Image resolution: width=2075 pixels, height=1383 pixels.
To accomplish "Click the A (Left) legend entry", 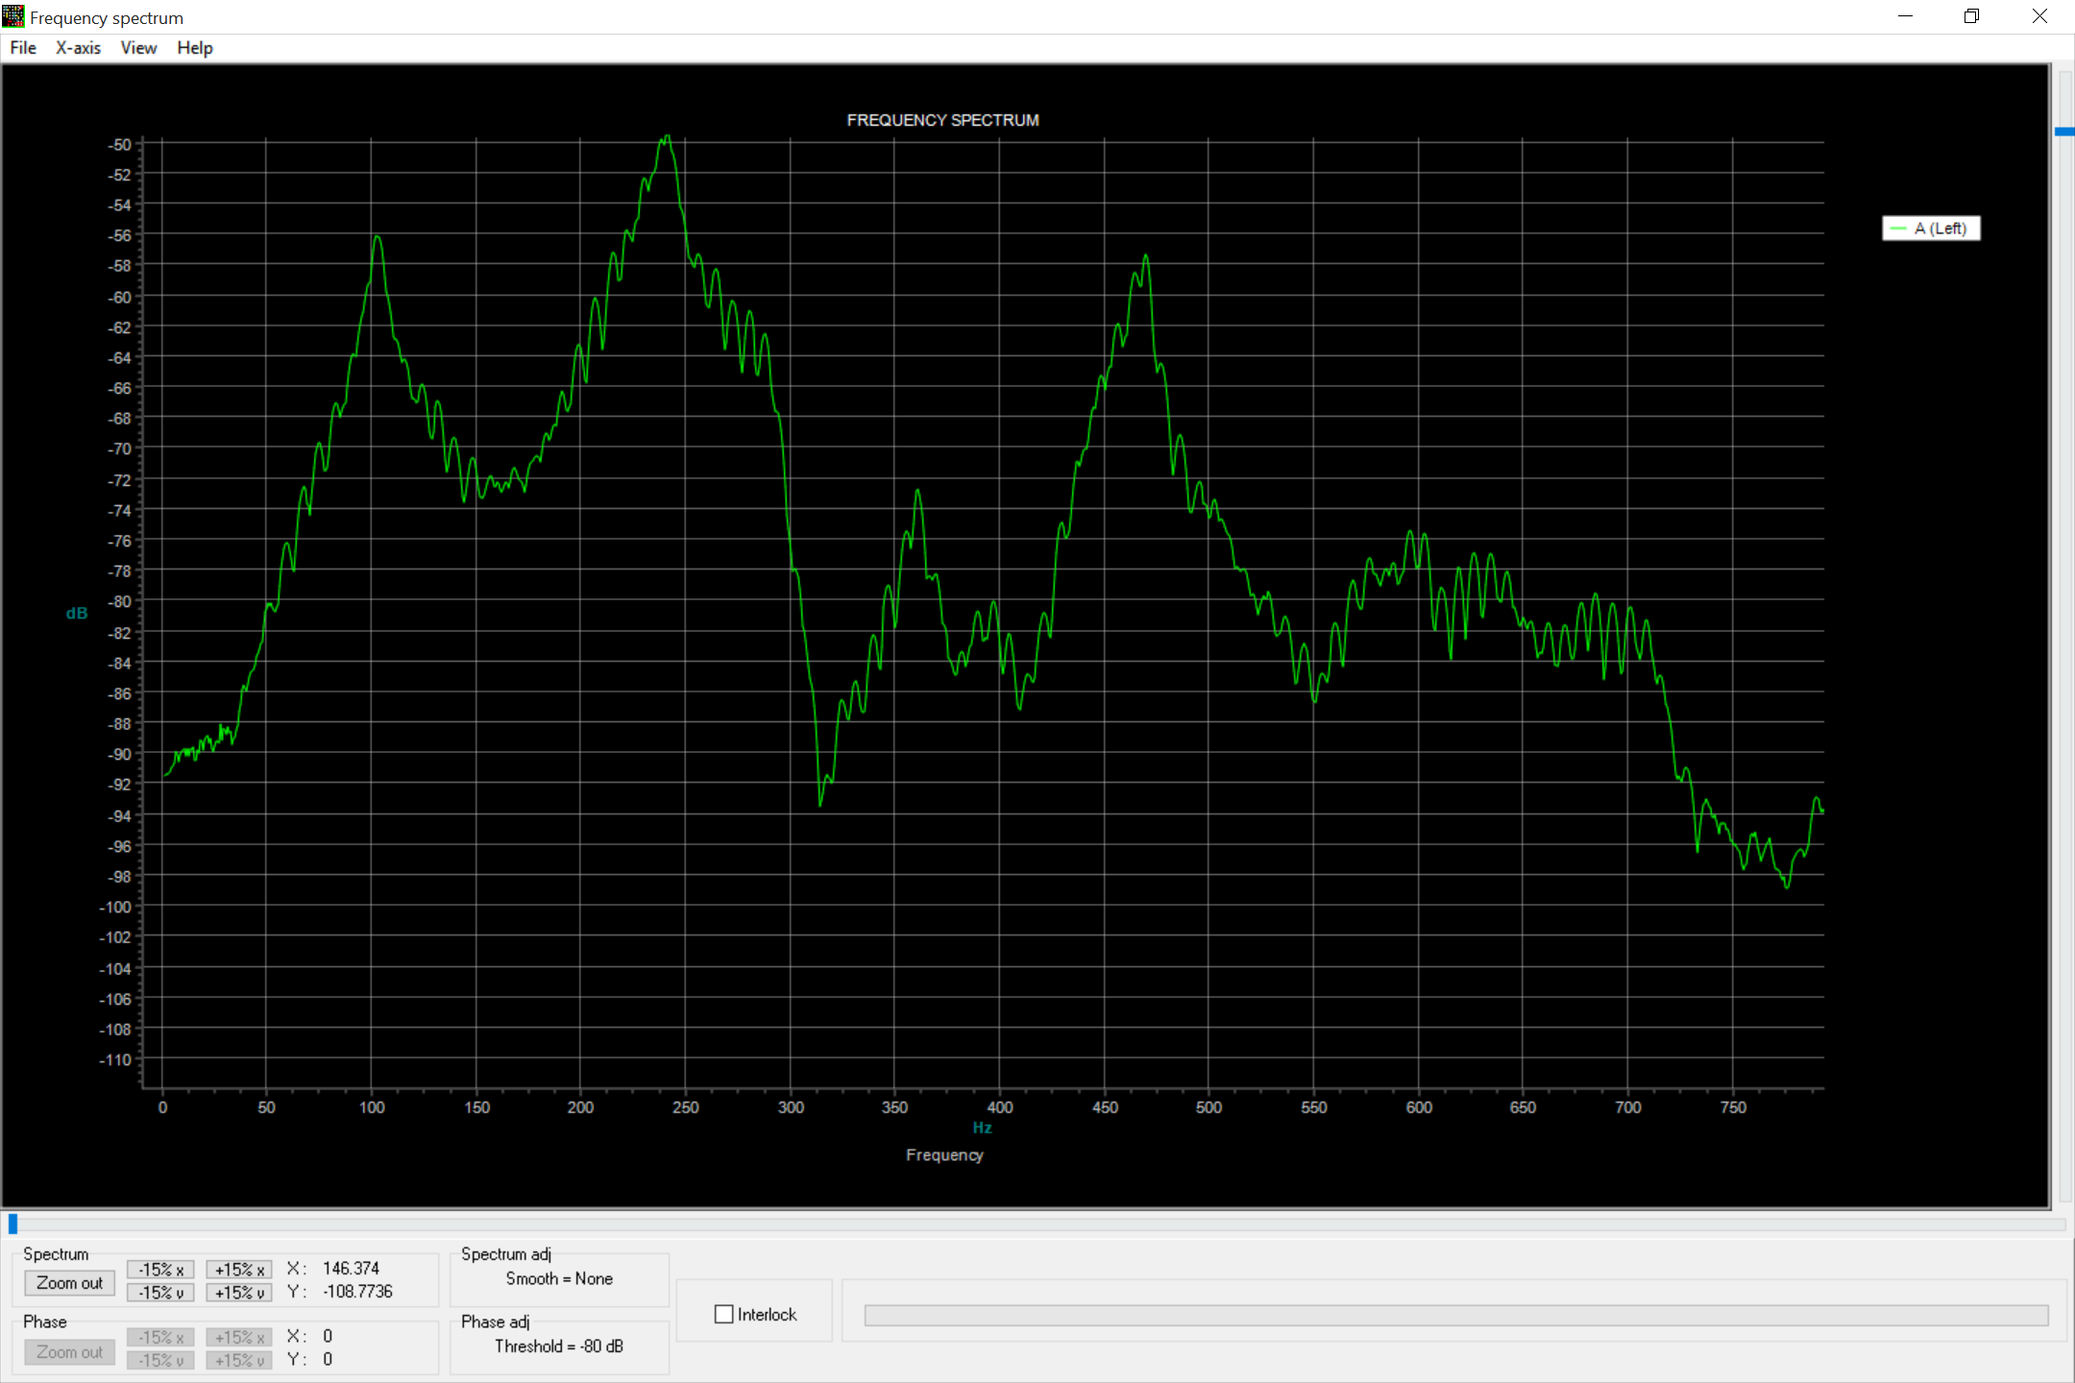I will click(x=1931, y=229).
